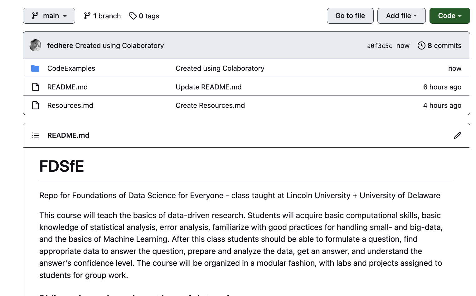Click the Resources.md file icon

click(x=36, y=105)
